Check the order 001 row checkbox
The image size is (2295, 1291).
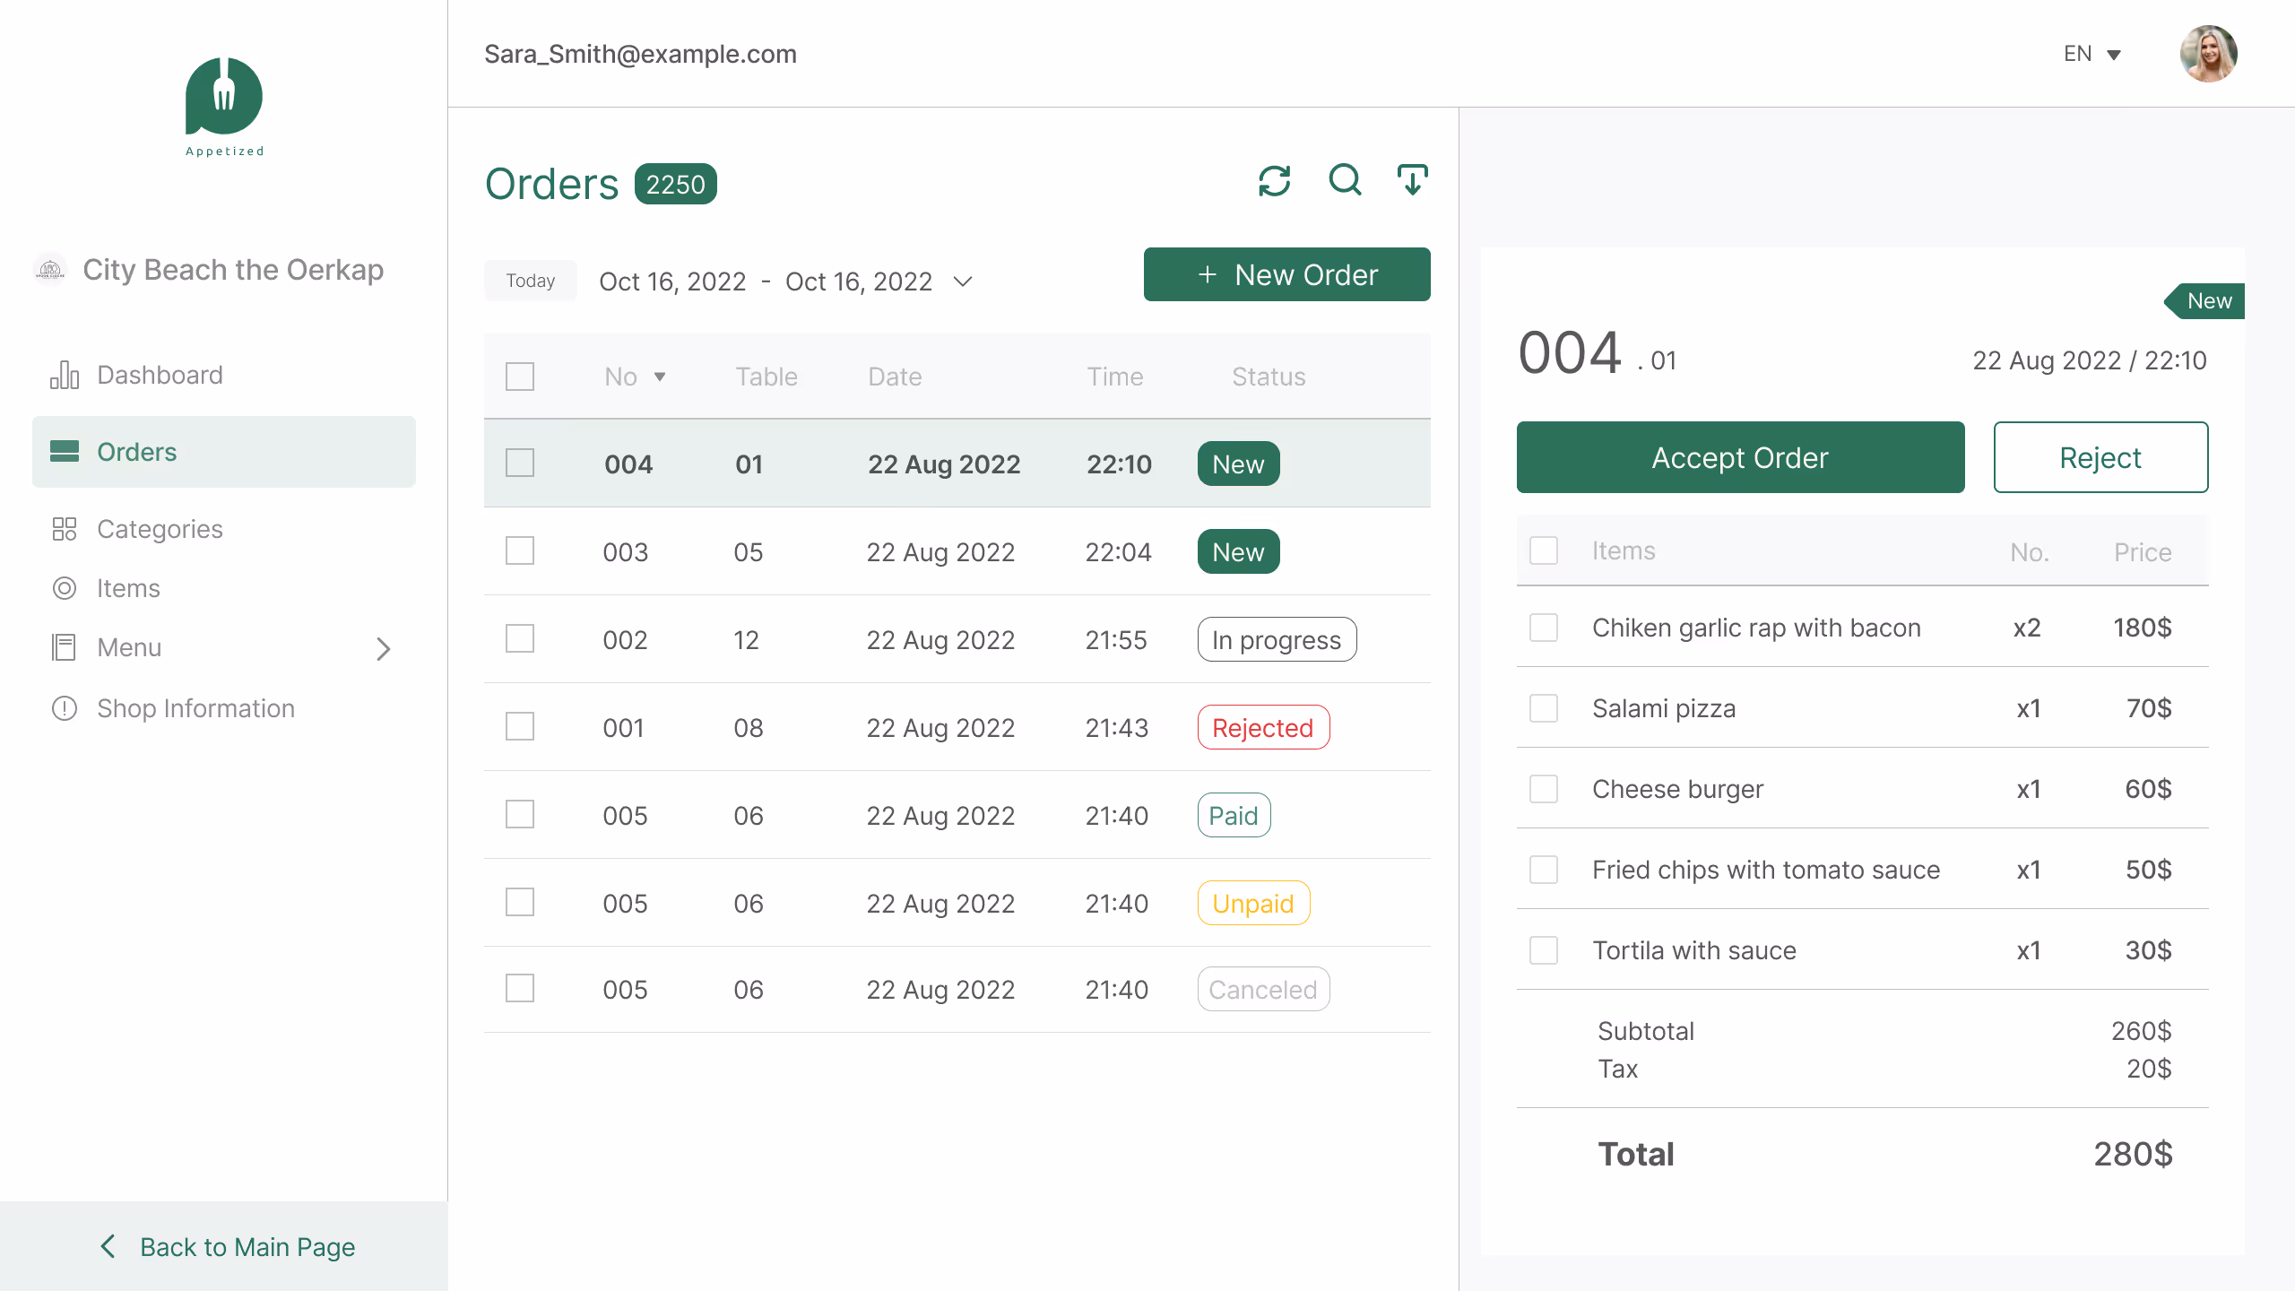click(520, 726)
